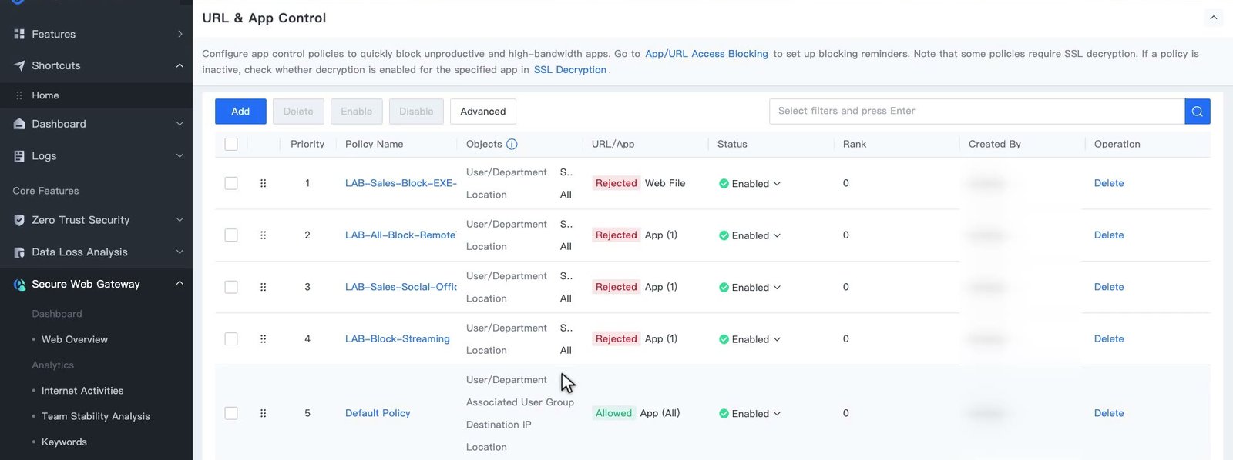Screen dimensions: 1233x460
Task: Check the box for LAB-All-Block-Remote policy
Action: click(x=231, y=235)
